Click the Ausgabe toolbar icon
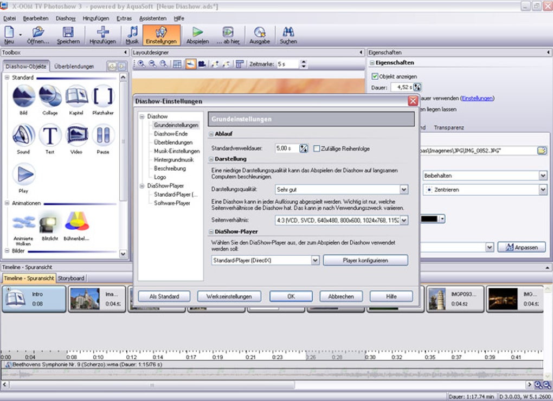The image size is (553, 401). (x=260, y=33)
